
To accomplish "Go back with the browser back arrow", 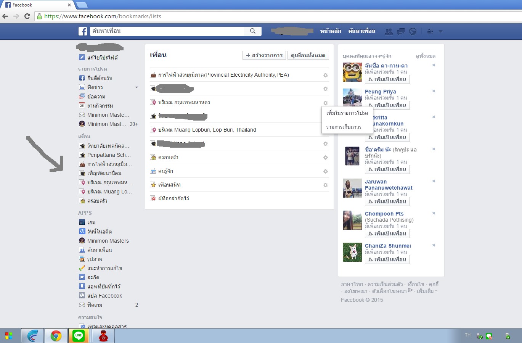I will click(5, 16).
